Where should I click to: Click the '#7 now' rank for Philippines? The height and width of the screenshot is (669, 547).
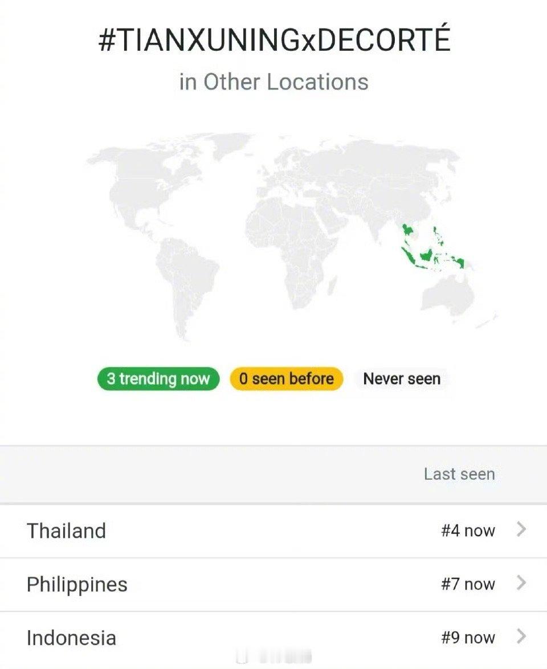coord(468,584)
